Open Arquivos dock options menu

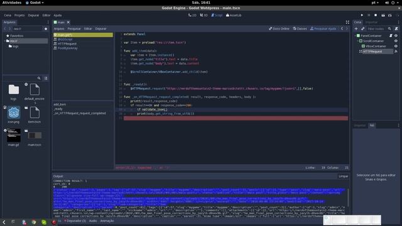(x=48, y=23)
